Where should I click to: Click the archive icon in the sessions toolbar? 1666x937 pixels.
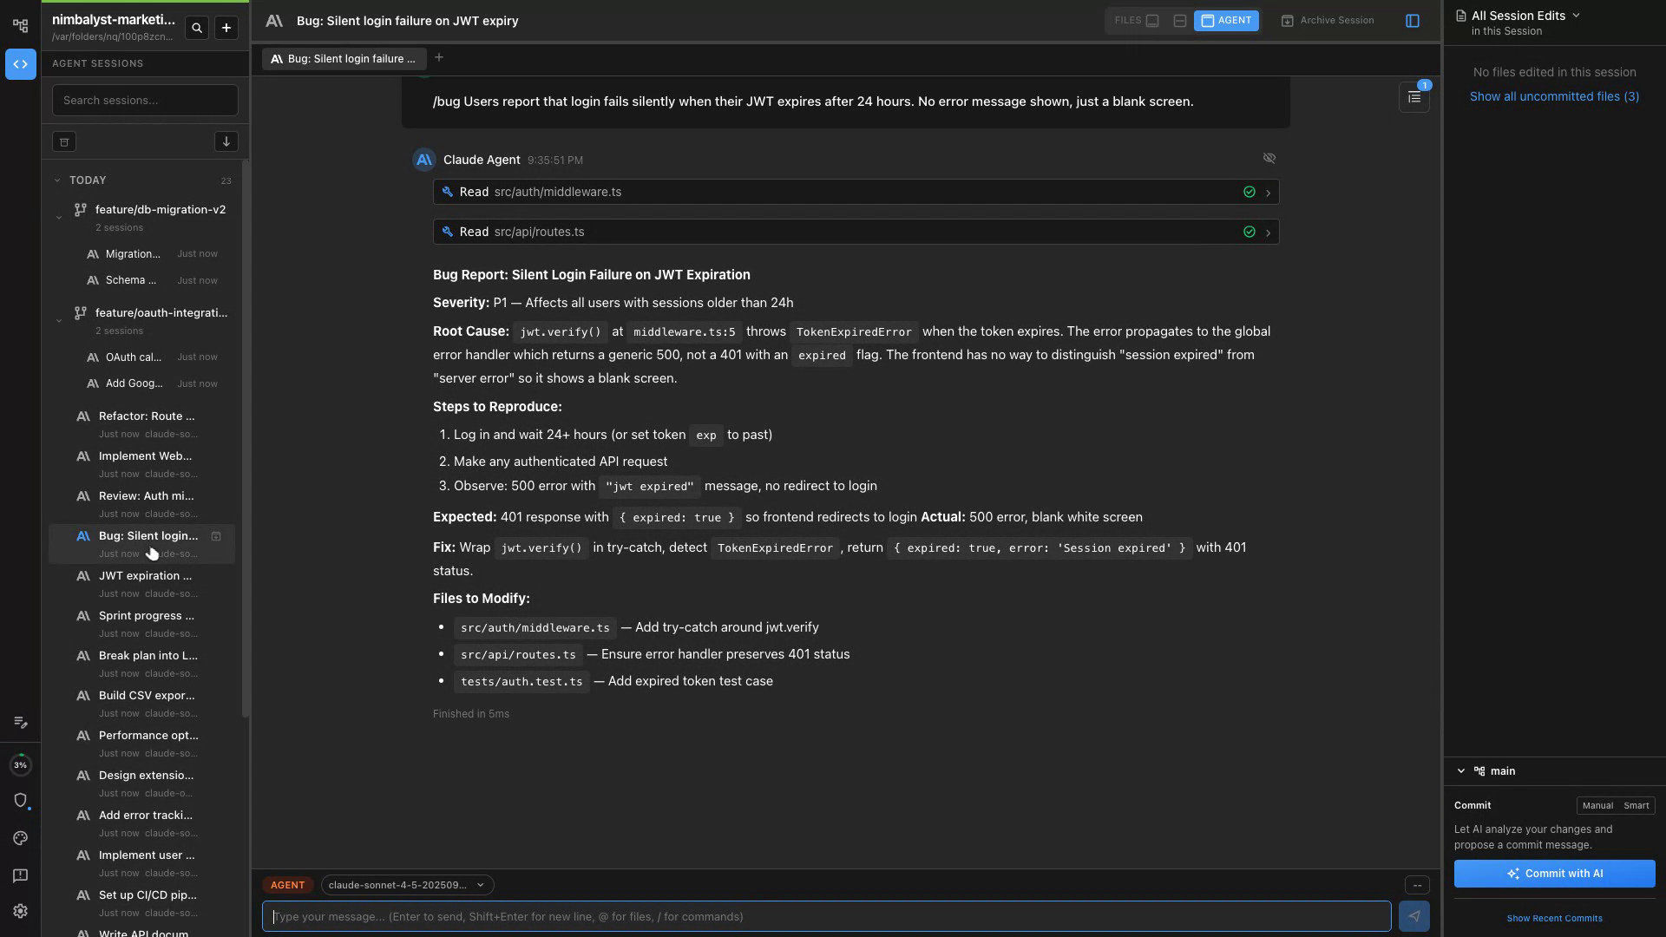[x=64, y=141]
